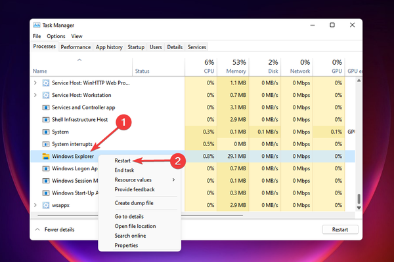The width and height of the screenshot is (394, 262).
Task: Select the System interrupts process row
Action: (x=192, y=144)
